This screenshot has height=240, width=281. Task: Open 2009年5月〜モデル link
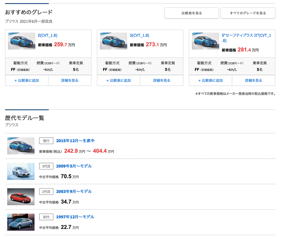point(74,166)
